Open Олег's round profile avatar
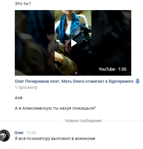Screen dimensions: 143x149 4,135
